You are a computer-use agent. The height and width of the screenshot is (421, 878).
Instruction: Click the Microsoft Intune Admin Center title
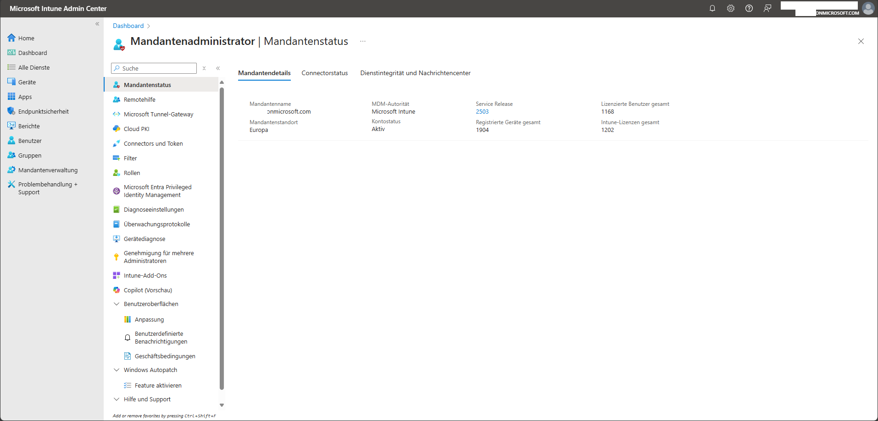click(x=58, y=8)
